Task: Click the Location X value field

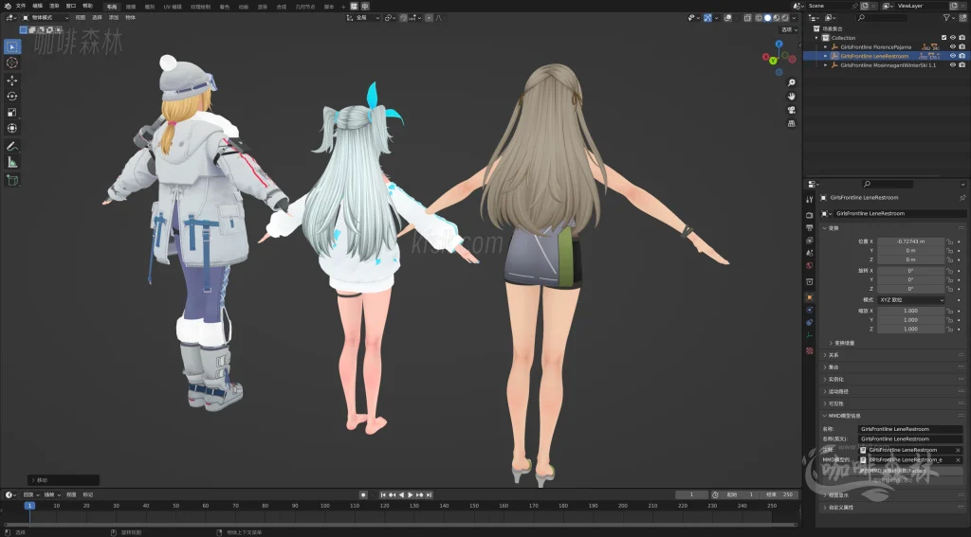Action: click(x=910, y=242)
